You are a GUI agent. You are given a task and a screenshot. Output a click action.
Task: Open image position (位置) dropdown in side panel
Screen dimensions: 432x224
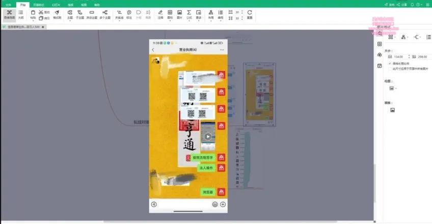coord(393,88)
